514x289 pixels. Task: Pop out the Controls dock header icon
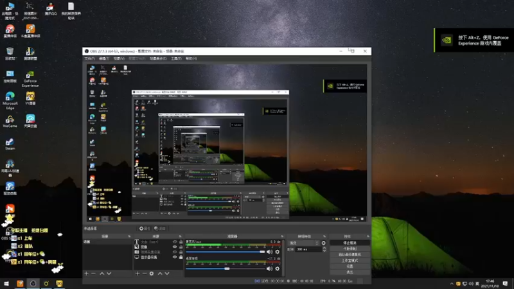368,236
